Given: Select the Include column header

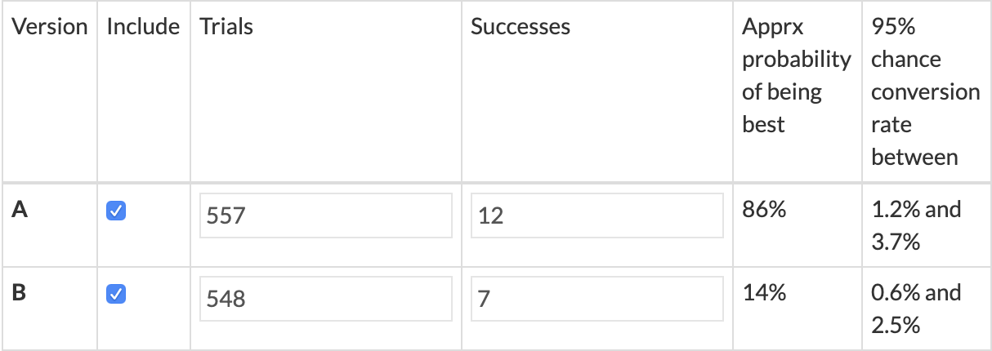Looking at the screenshot, I should click(143, 26).
